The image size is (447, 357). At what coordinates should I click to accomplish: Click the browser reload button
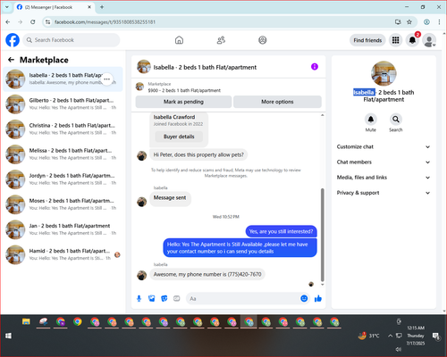click(x=33, y=22)
